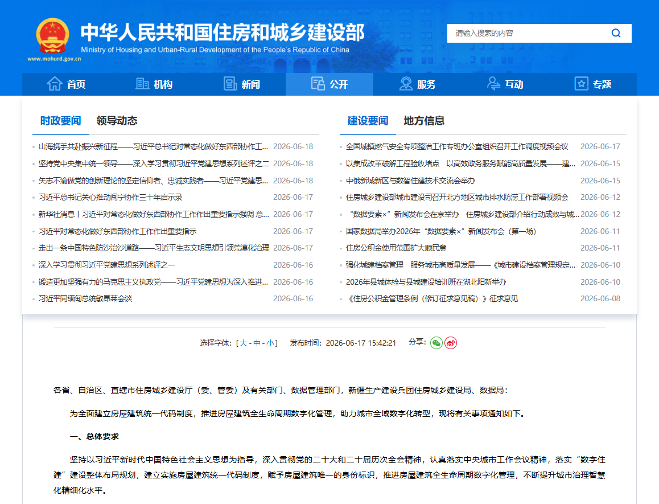Open article 以集成改革破解工程验收堵点

(460, 163)
